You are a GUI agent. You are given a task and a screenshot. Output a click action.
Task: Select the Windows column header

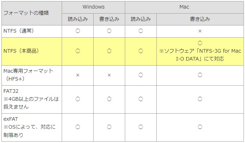click(93, 7)
